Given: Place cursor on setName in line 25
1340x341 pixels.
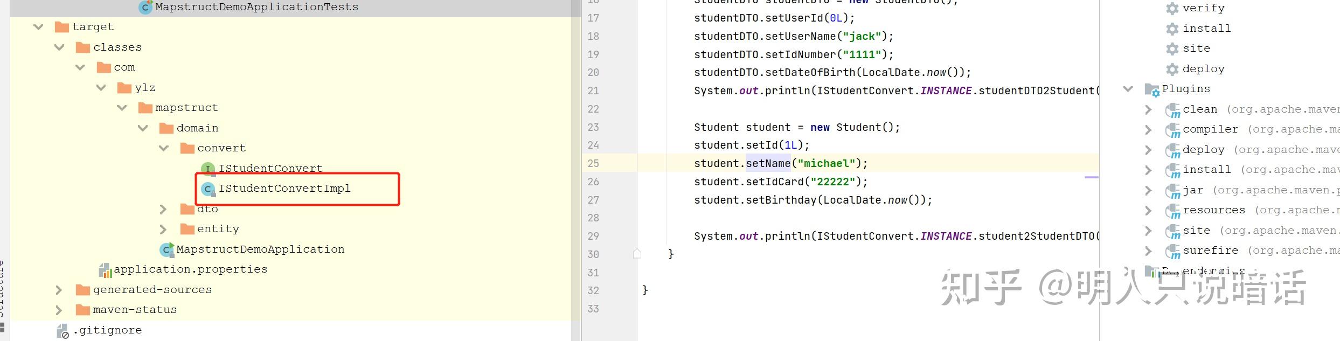Looking at the screenshot, I should click(768, 163).
